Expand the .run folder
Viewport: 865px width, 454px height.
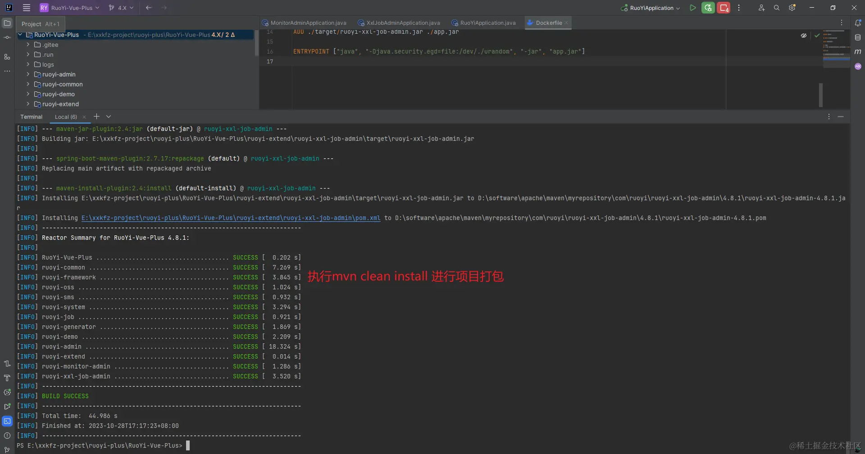(28, 54)
